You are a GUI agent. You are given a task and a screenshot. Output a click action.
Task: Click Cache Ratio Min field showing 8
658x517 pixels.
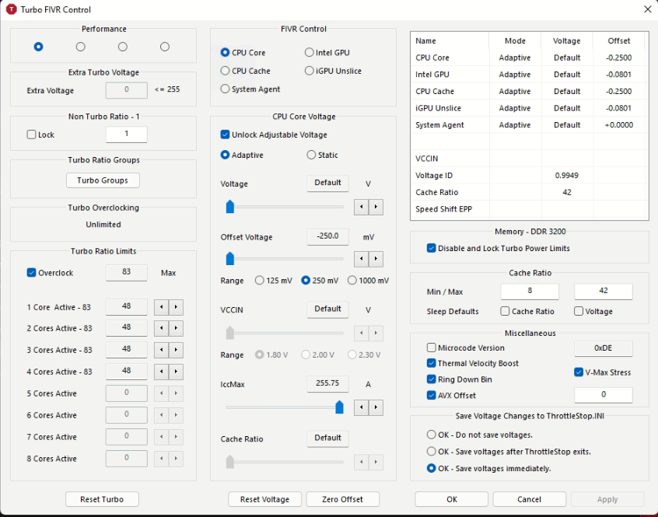[x=530, y=291]
